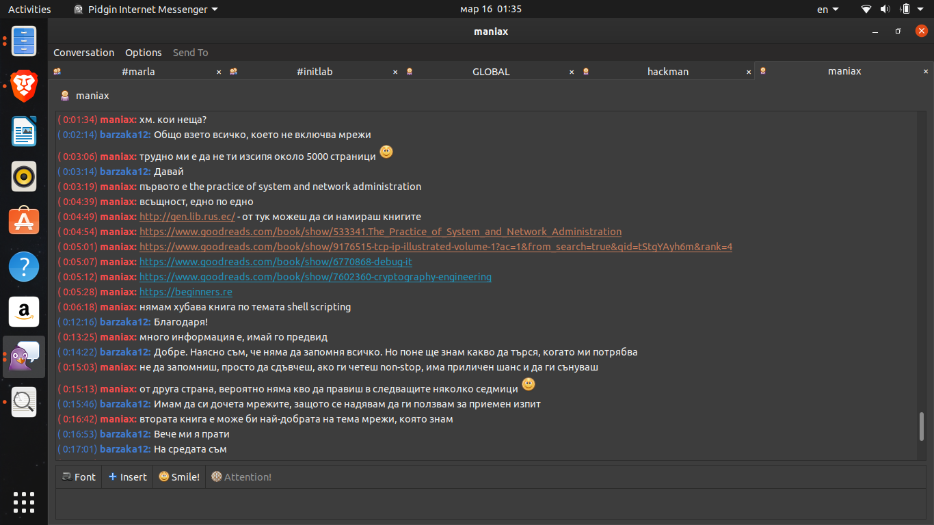Launch Rhythmbox from the dock
The height and width of the screenshot is (525, 934).
pos(24,176)
